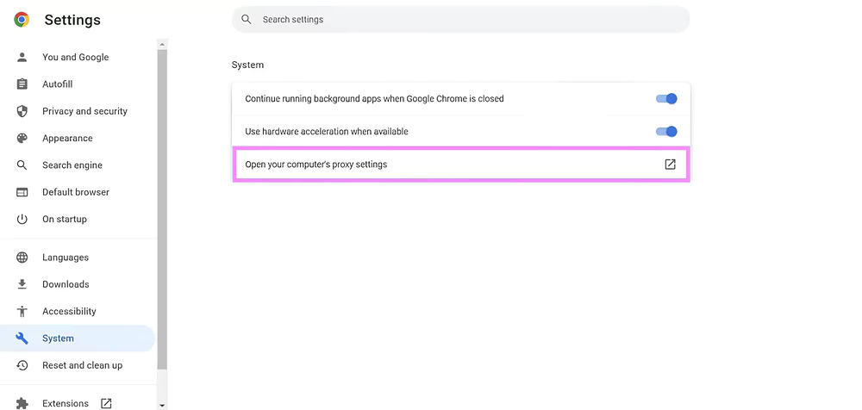The height and width of the screenshot is (410, 862).
Task: Click the restore clock icon beside Reset and clean up
Action: click(x=22, y=365)
